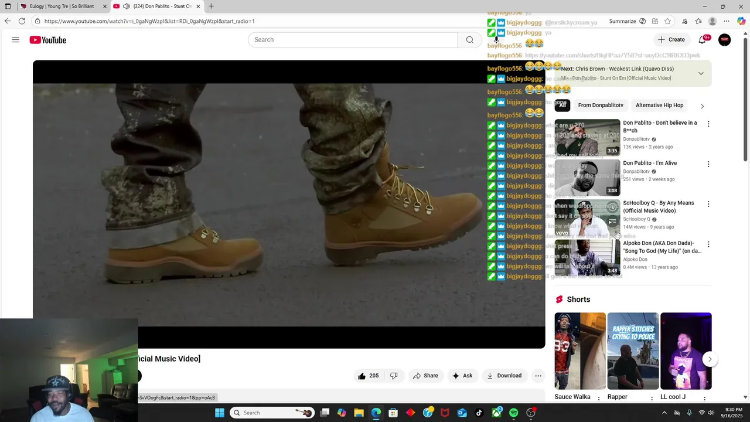Open Edge favorites list icon
750x422 pixels.
pos(698,21)
